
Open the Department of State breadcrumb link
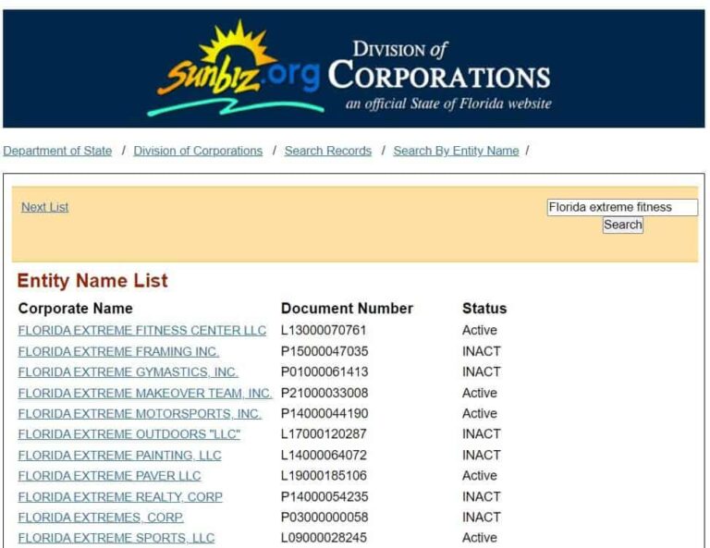(x=57, y=151)
